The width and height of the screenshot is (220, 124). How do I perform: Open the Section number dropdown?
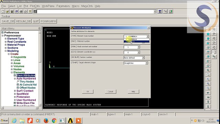pos(143,58)
